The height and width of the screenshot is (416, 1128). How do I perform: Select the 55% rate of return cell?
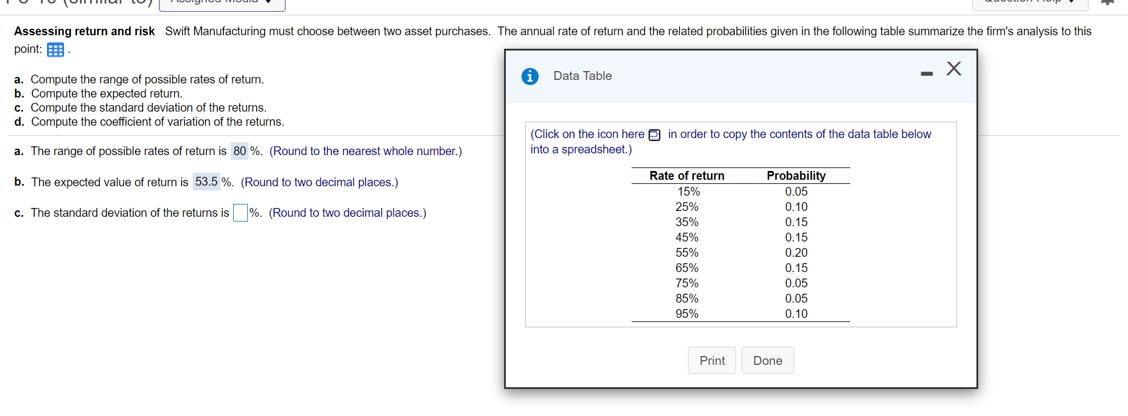pyautogui.click(x=687, y=253)
